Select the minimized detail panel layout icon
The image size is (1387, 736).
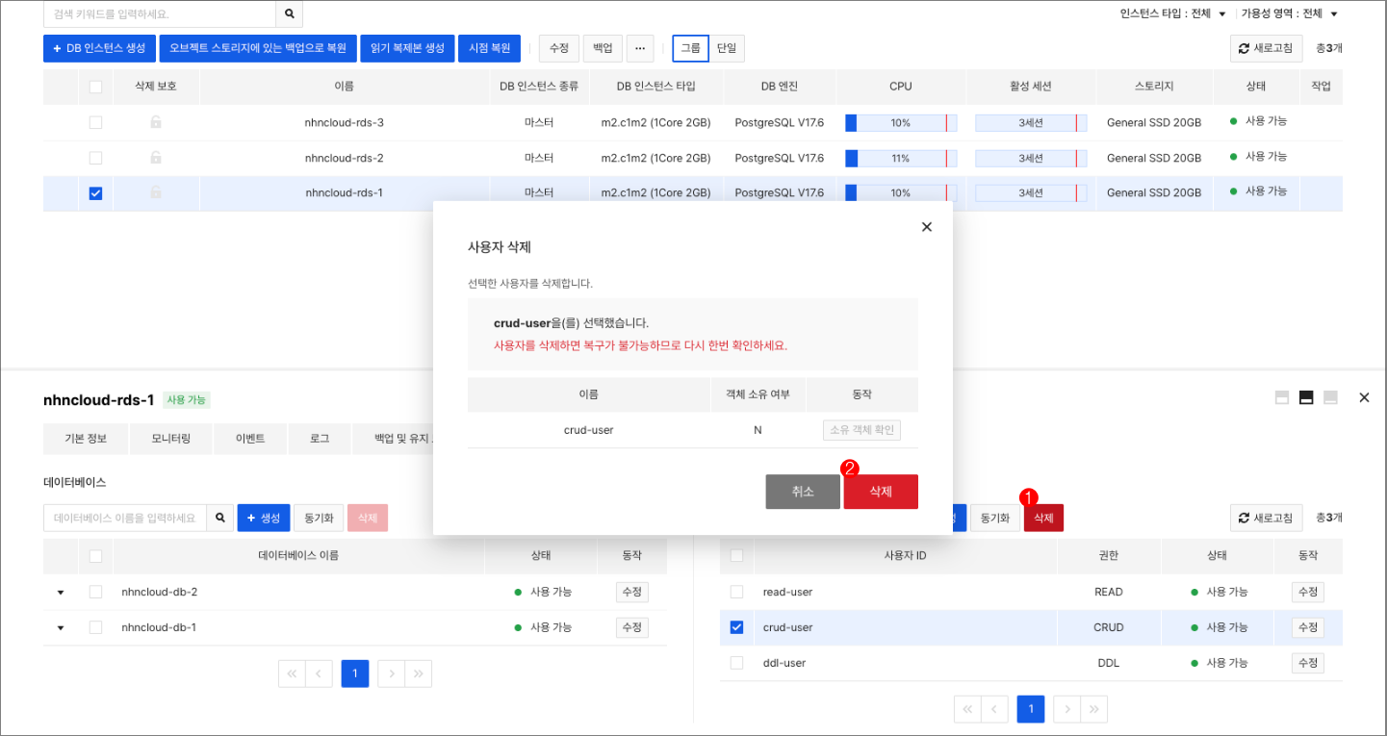tap(1329, 396)
